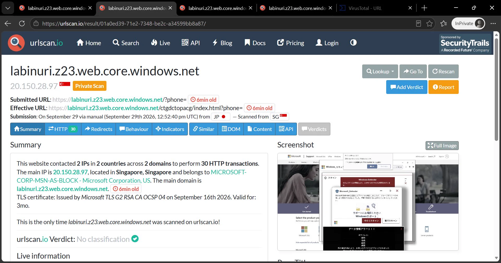Click the Rescan button
Image resolution: width=501 pixels, height=263 pixels.
443,71
